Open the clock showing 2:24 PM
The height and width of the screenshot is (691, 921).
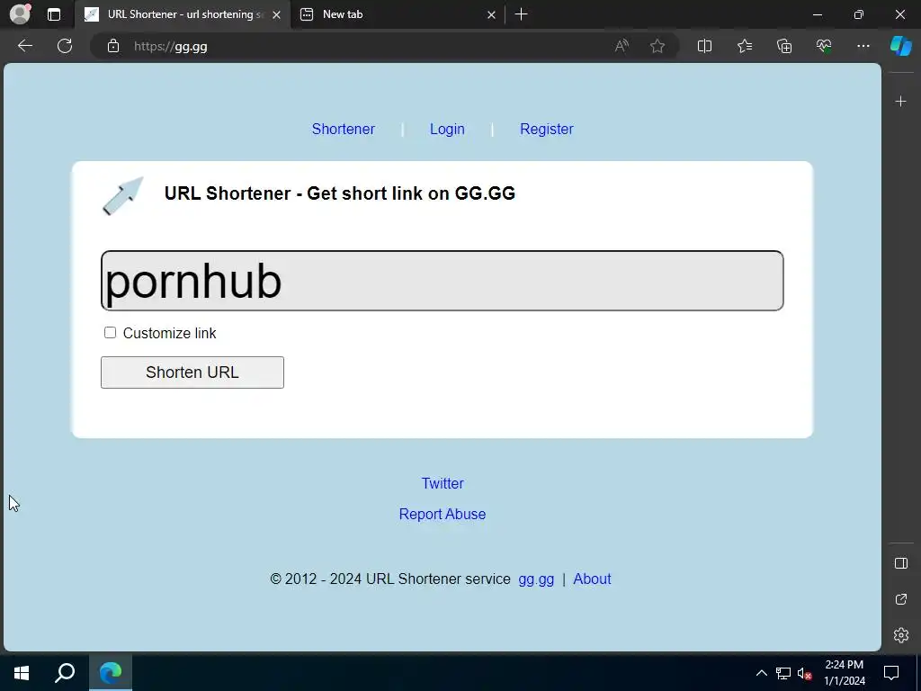[x=844, y=673]
